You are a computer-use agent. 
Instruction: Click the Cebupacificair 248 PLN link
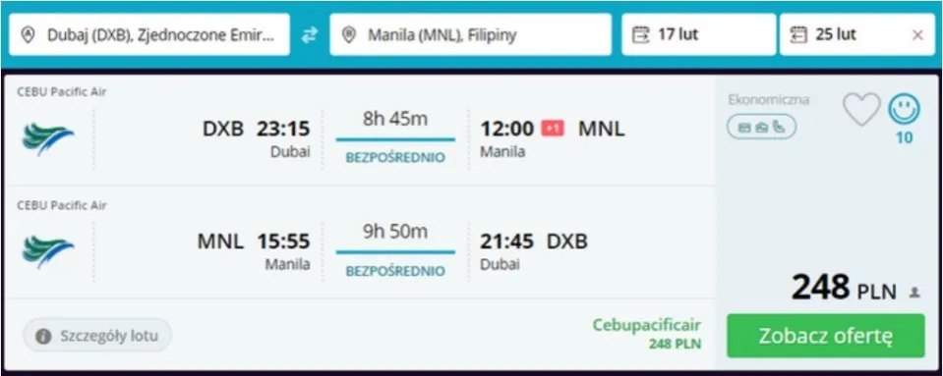click(x=646, y=334)
